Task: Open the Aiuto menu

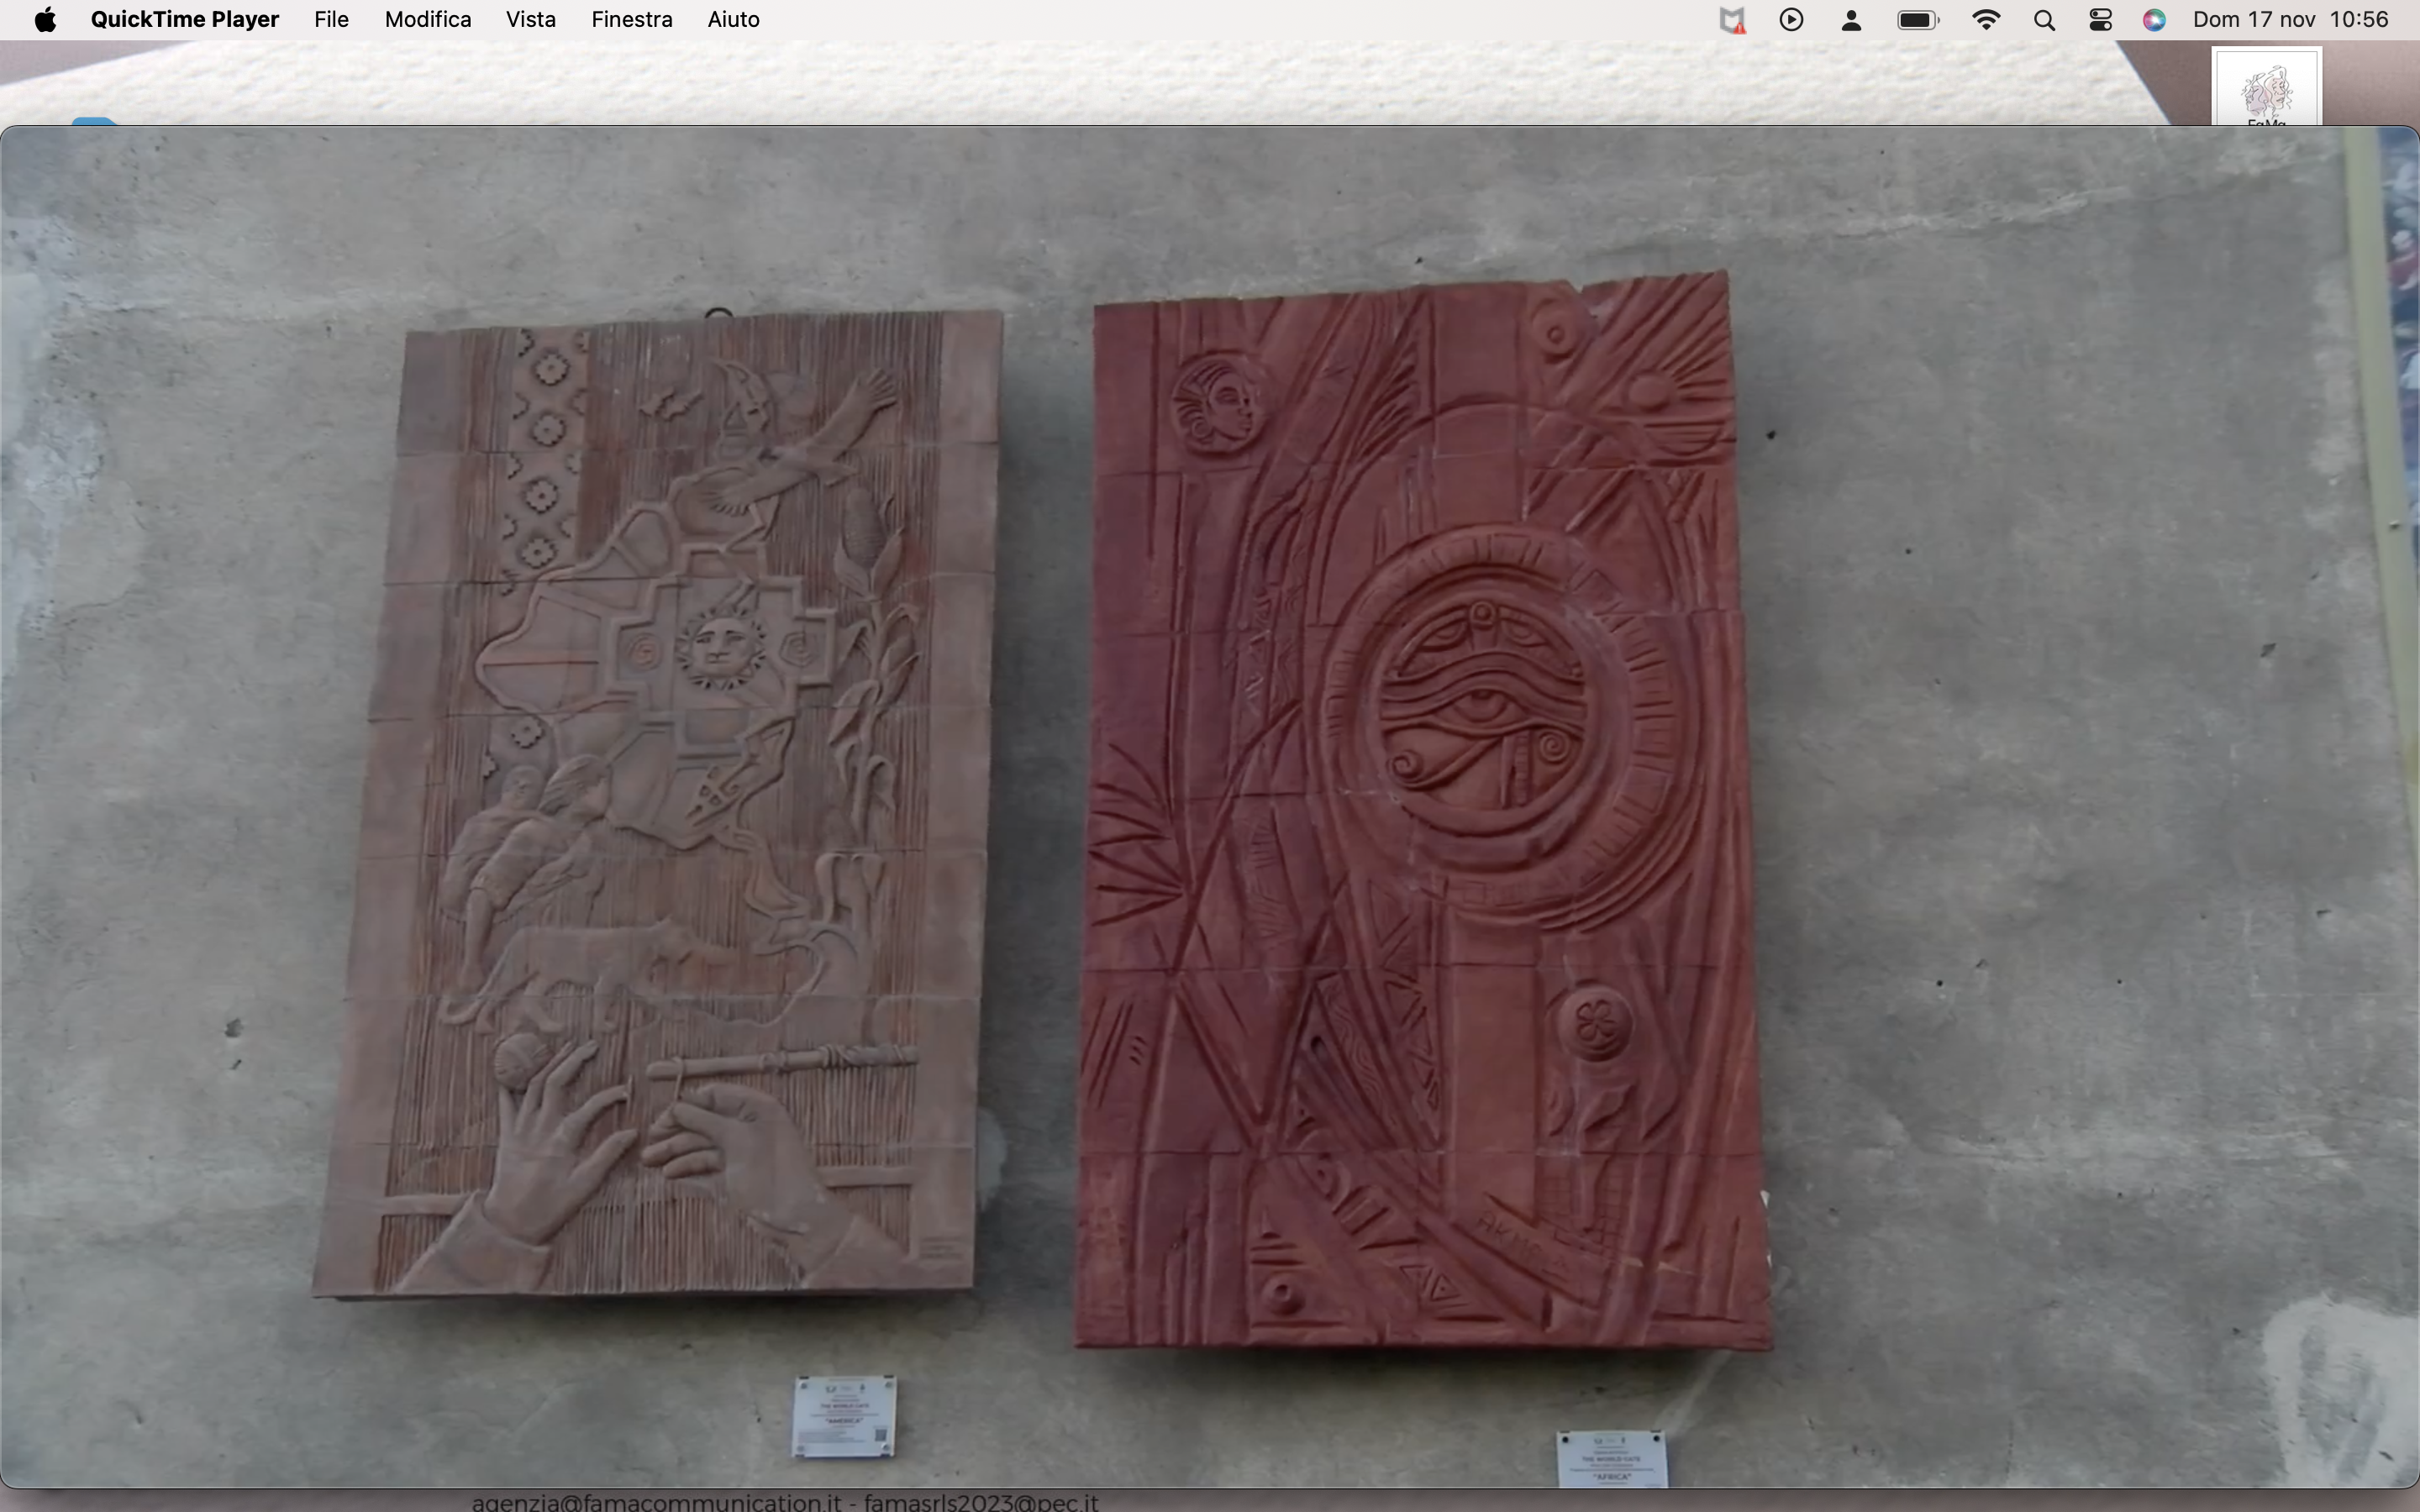Action: point(733,20)
